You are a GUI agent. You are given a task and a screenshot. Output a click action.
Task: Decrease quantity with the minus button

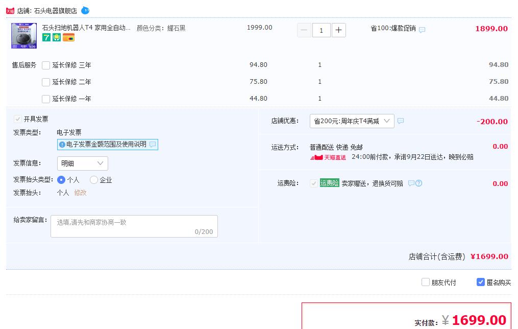click(x=304, y=30)
